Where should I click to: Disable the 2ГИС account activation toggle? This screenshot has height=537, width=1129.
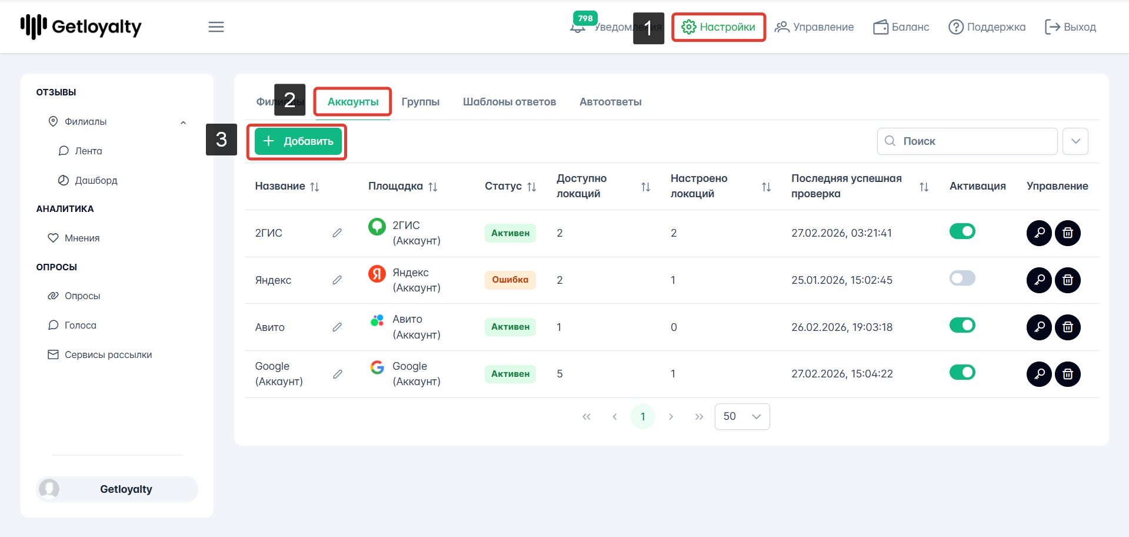962,231
